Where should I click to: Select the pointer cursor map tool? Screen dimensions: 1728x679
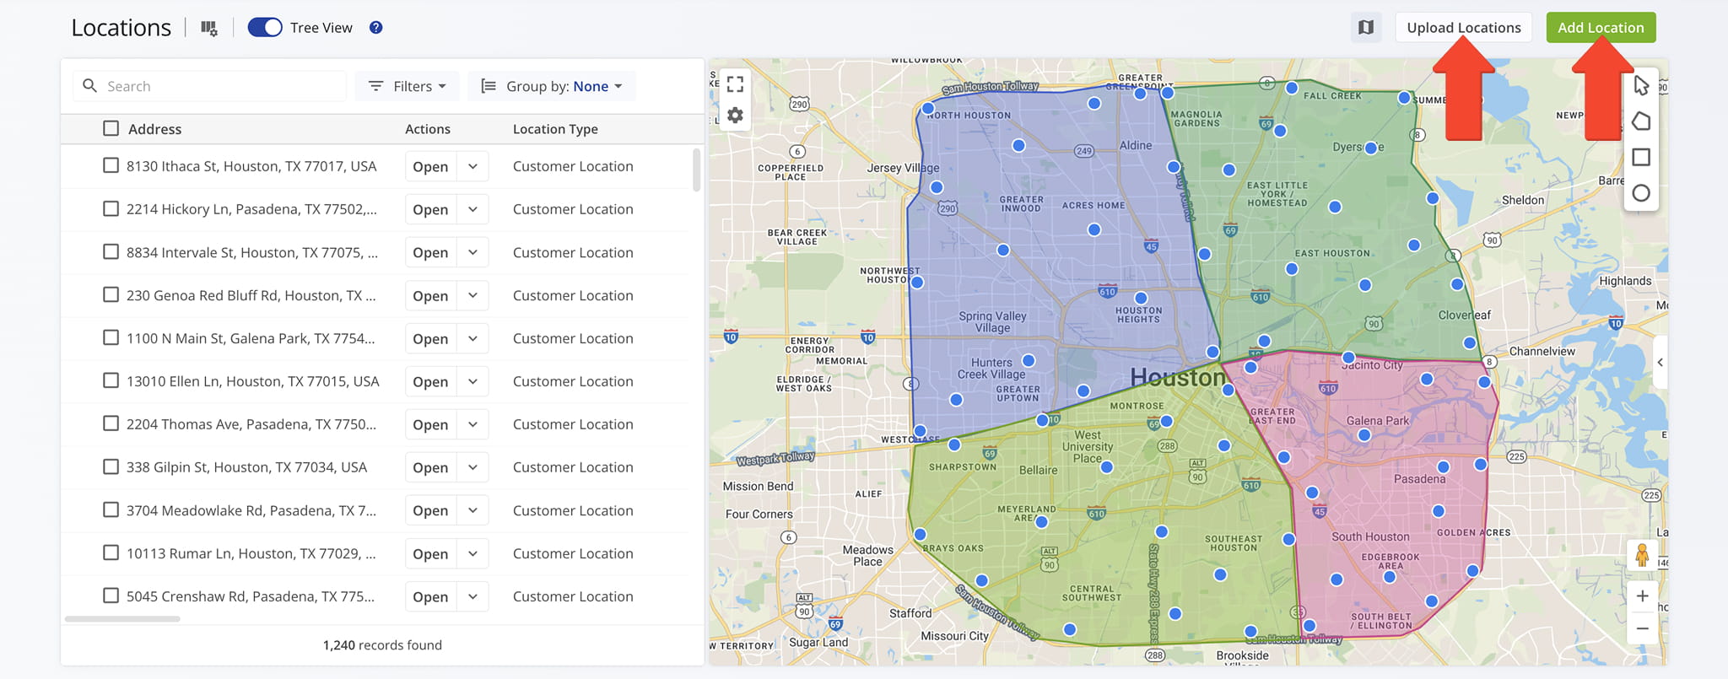coord(1641,86)
